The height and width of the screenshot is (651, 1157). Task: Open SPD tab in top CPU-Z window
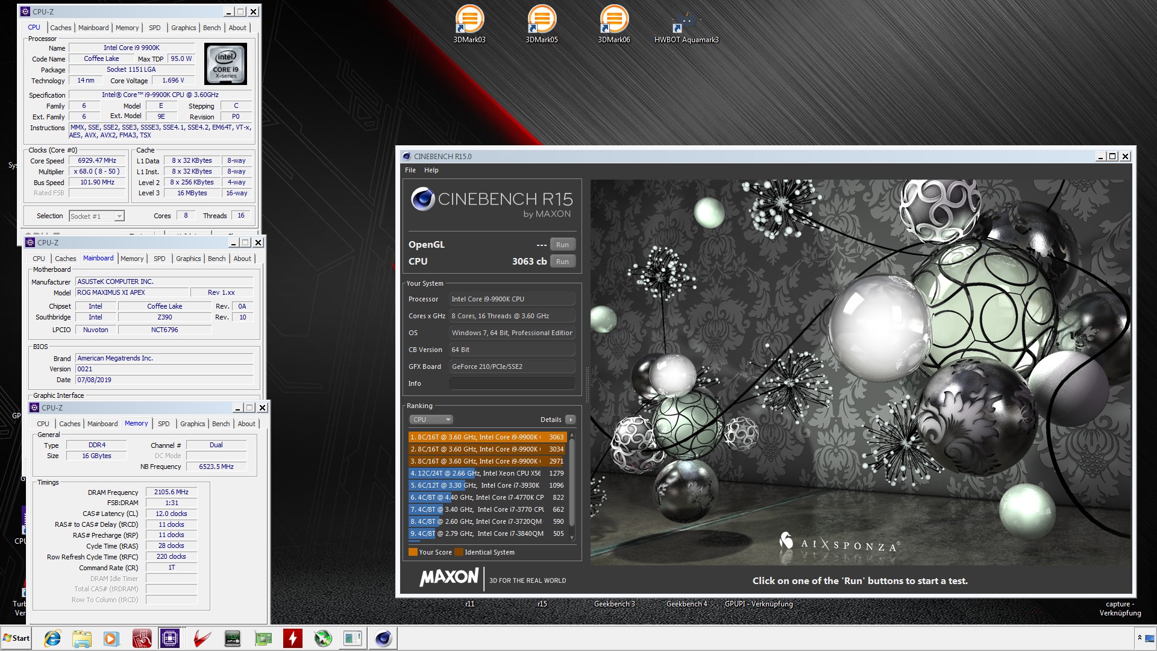pos(155,28)
